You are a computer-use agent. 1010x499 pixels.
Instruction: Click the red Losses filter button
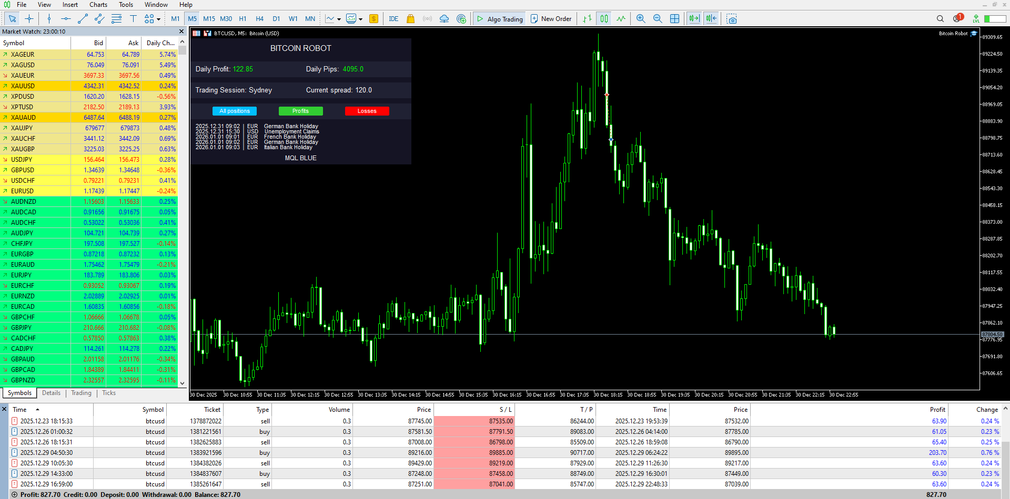point(367,111)
